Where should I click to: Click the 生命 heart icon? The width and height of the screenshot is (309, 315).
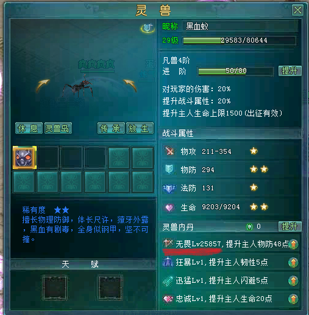(169, 207)
